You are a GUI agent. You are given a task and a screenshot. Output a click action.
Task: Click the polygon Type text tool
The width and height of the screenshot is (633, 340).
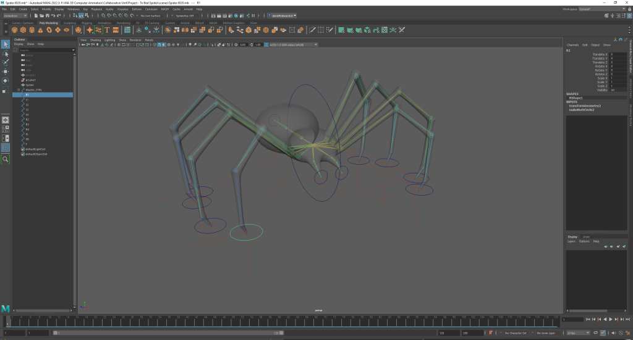tap(107, 30)
